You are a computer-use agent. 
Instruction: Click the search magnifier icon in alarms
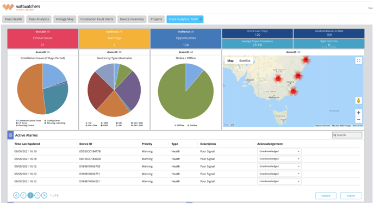tap(335, 135)
